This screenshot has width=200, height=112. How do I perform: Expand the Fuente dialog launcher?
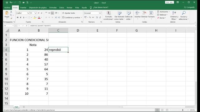click(42, 22)
